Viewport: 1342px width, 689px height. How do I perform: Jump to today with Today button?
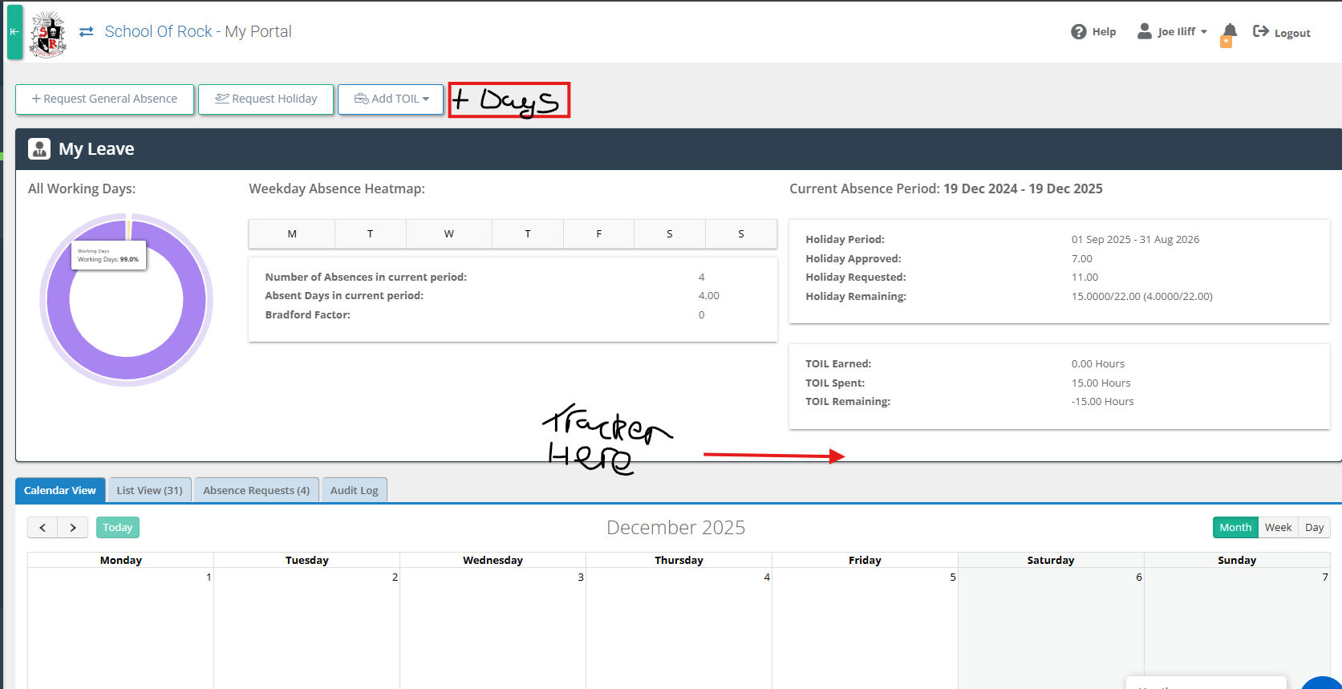(117, 527)
